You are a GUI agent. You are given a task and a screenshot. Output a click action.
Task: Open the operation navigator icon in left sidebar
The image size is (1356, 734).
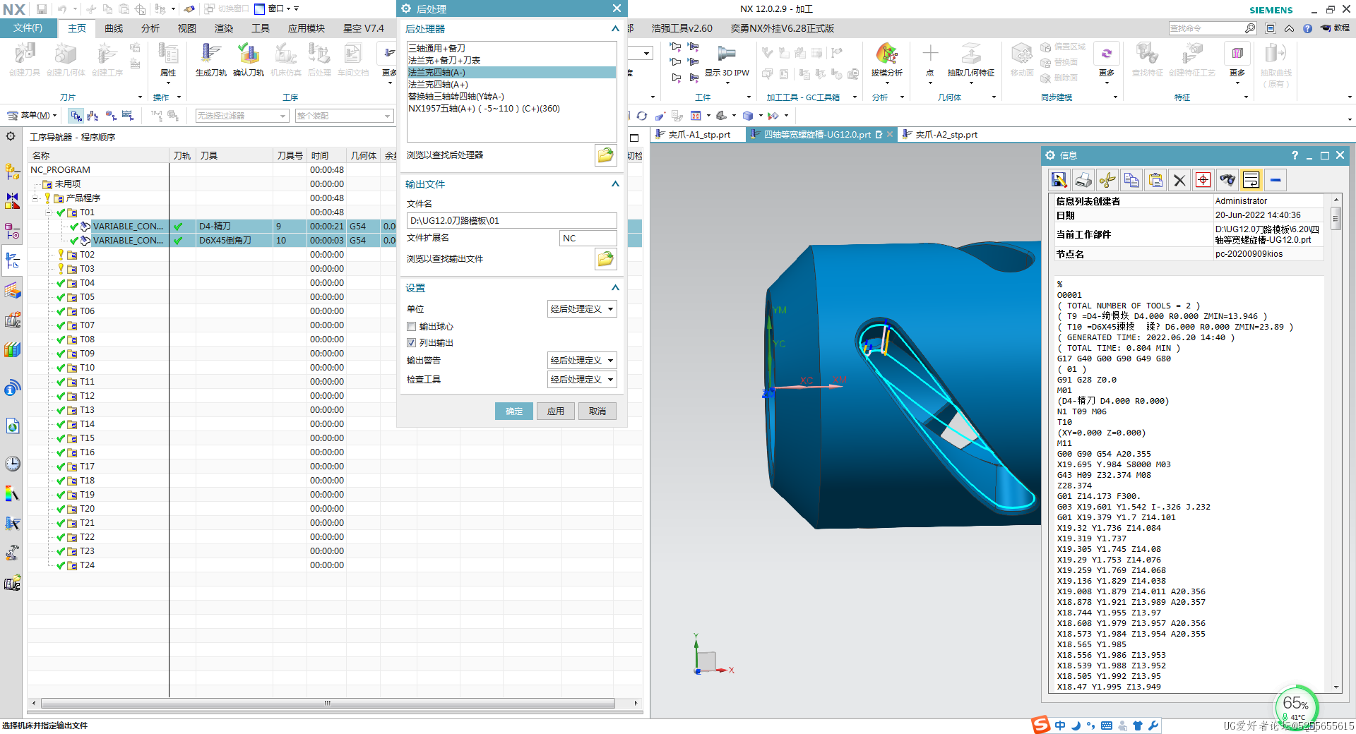pos(12,261)
